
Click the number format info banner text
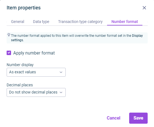pos(77,38)
